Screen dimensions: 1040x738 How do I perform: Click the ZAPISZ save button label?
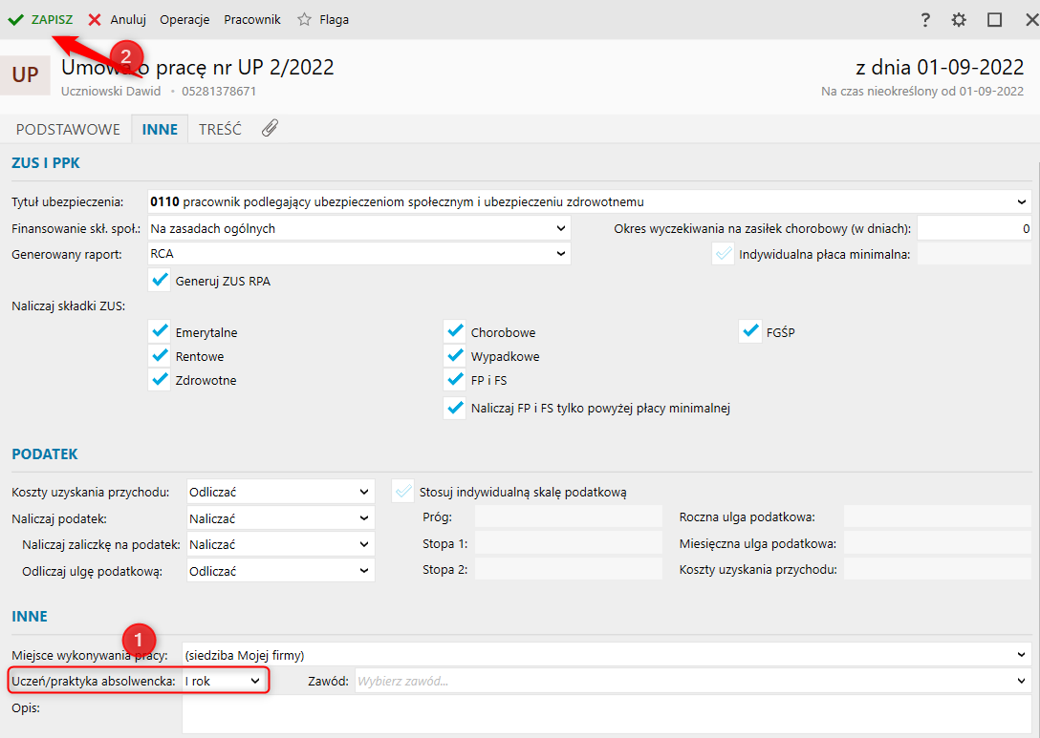pos(53,20)
